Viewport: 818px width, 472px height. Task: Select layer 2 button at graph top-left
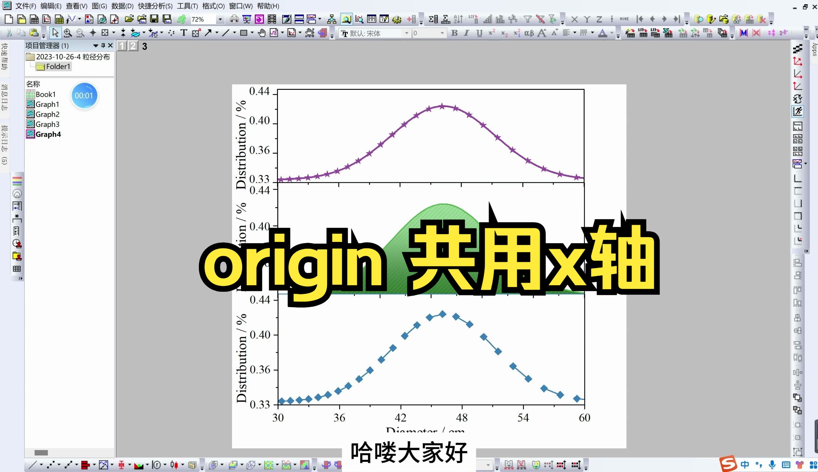[x=133, y=46]
